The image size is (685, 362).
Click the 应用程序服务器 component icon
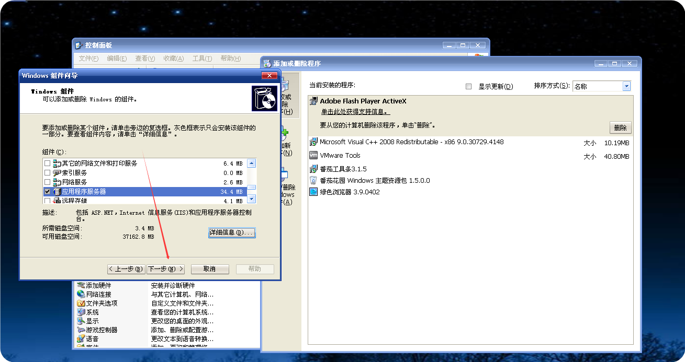pyautogui.click(x=57, y=192)
